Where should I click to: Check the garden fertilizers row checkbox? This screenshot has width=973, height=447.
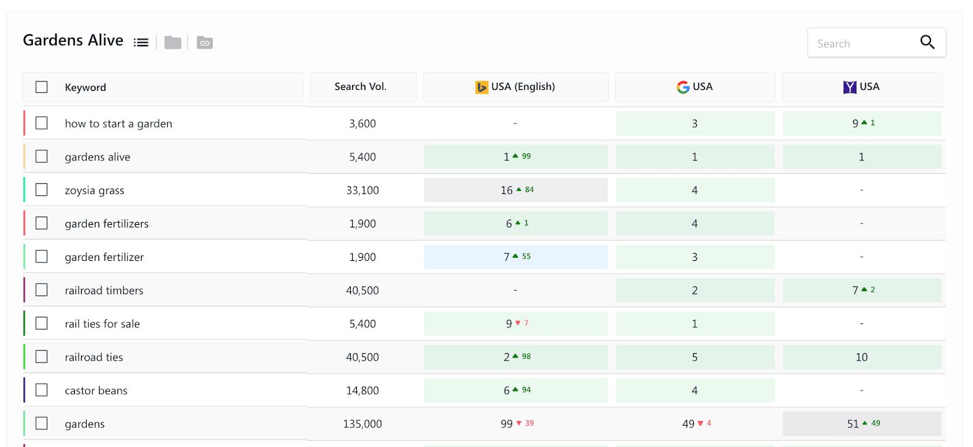coord(41,223)
